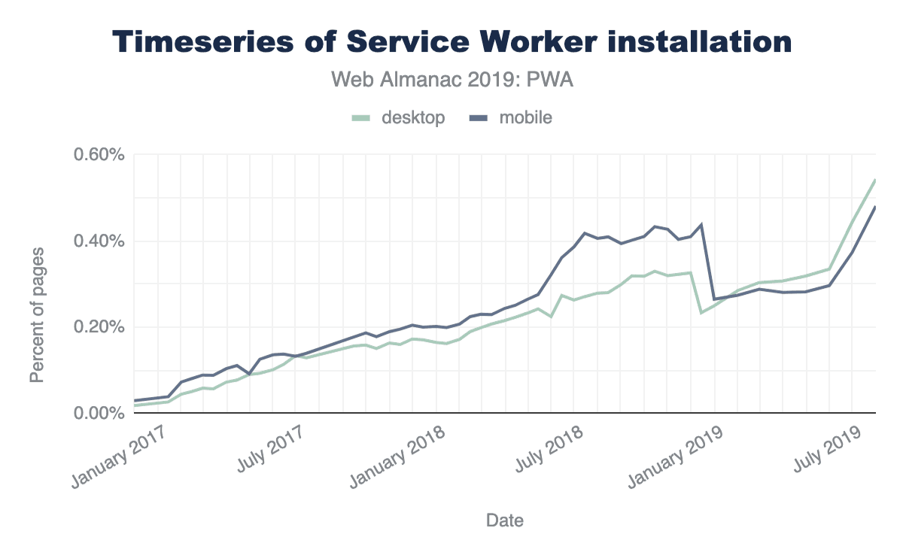Toggle the mobile series legend label
Viewport: 903px width, 558px height.
(x=525, y=118)
